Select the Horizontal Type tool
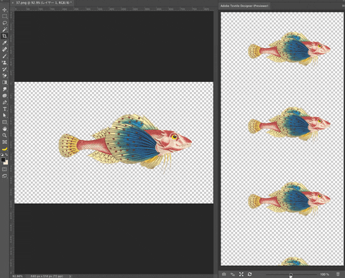This screenshot has width=345, height=278. pyautogui.click(x=4, y=109)
